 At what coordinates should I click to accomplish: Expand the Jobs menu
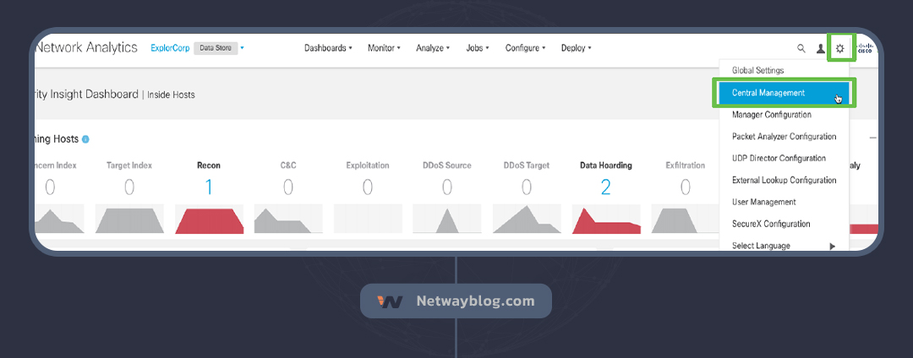coord(478,48)
